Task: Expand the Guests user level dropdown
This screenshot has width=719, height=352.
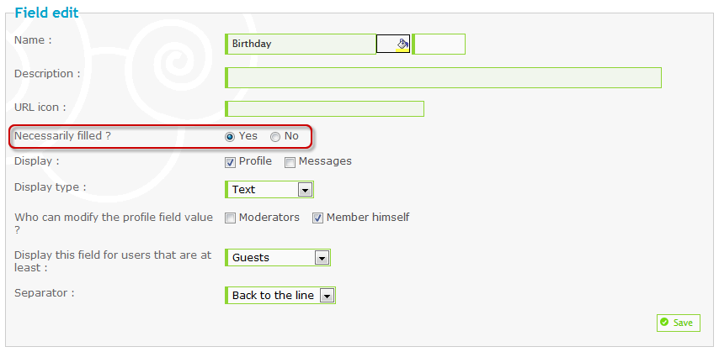Action: 278,258
